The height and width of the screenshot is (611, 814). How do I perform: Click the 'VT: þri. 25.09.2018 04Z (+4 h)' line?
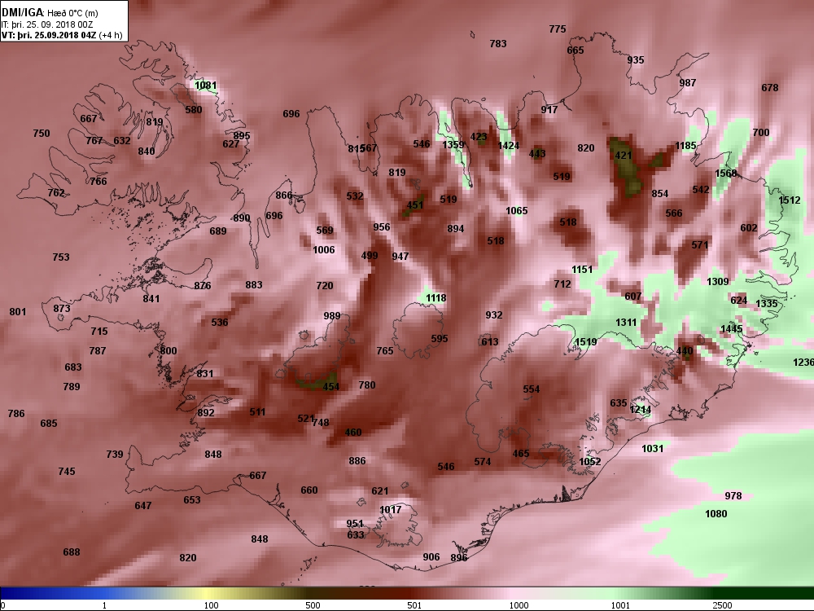[x=62, y=35]
